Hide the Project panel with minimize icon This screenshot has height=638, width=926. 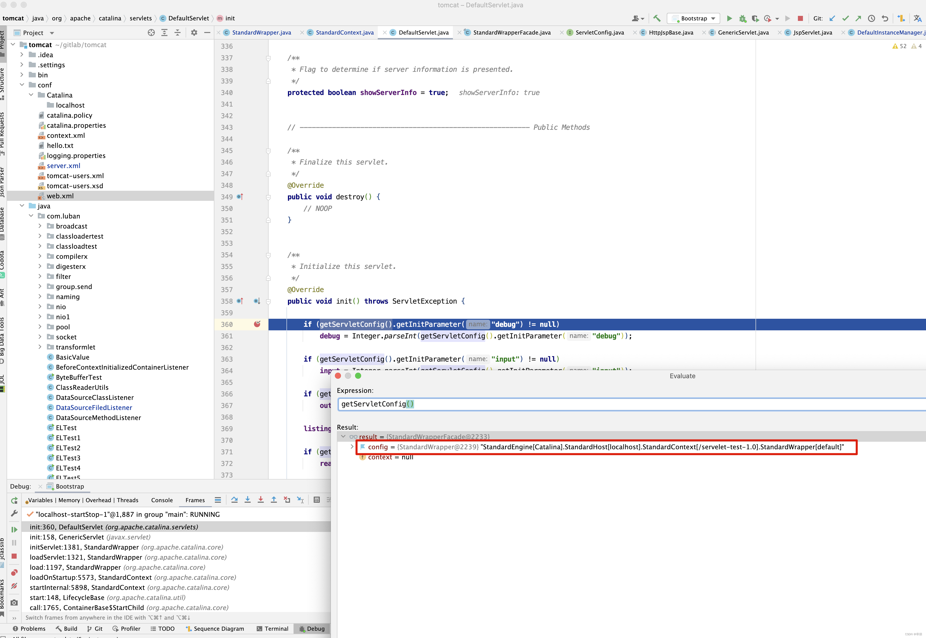(x=207, y=33)
